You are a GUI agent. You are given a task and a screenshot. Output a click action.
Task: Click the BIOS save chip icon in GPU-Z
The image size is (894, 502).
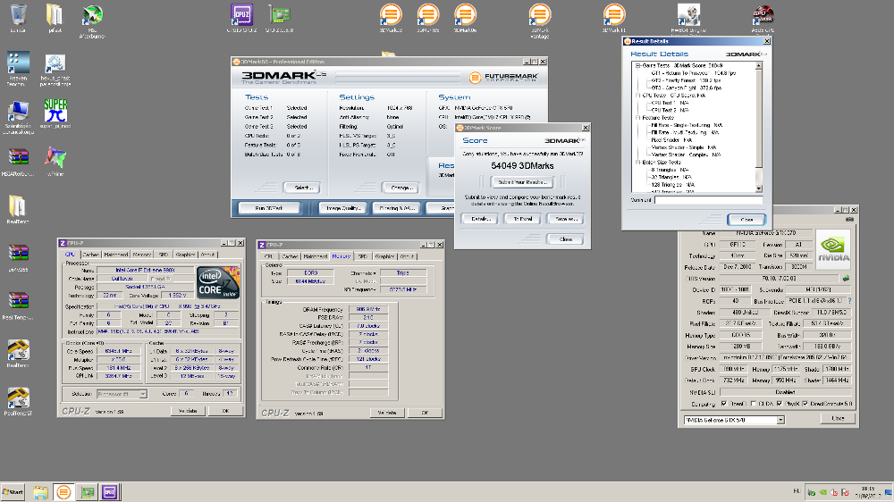[846, 279]
